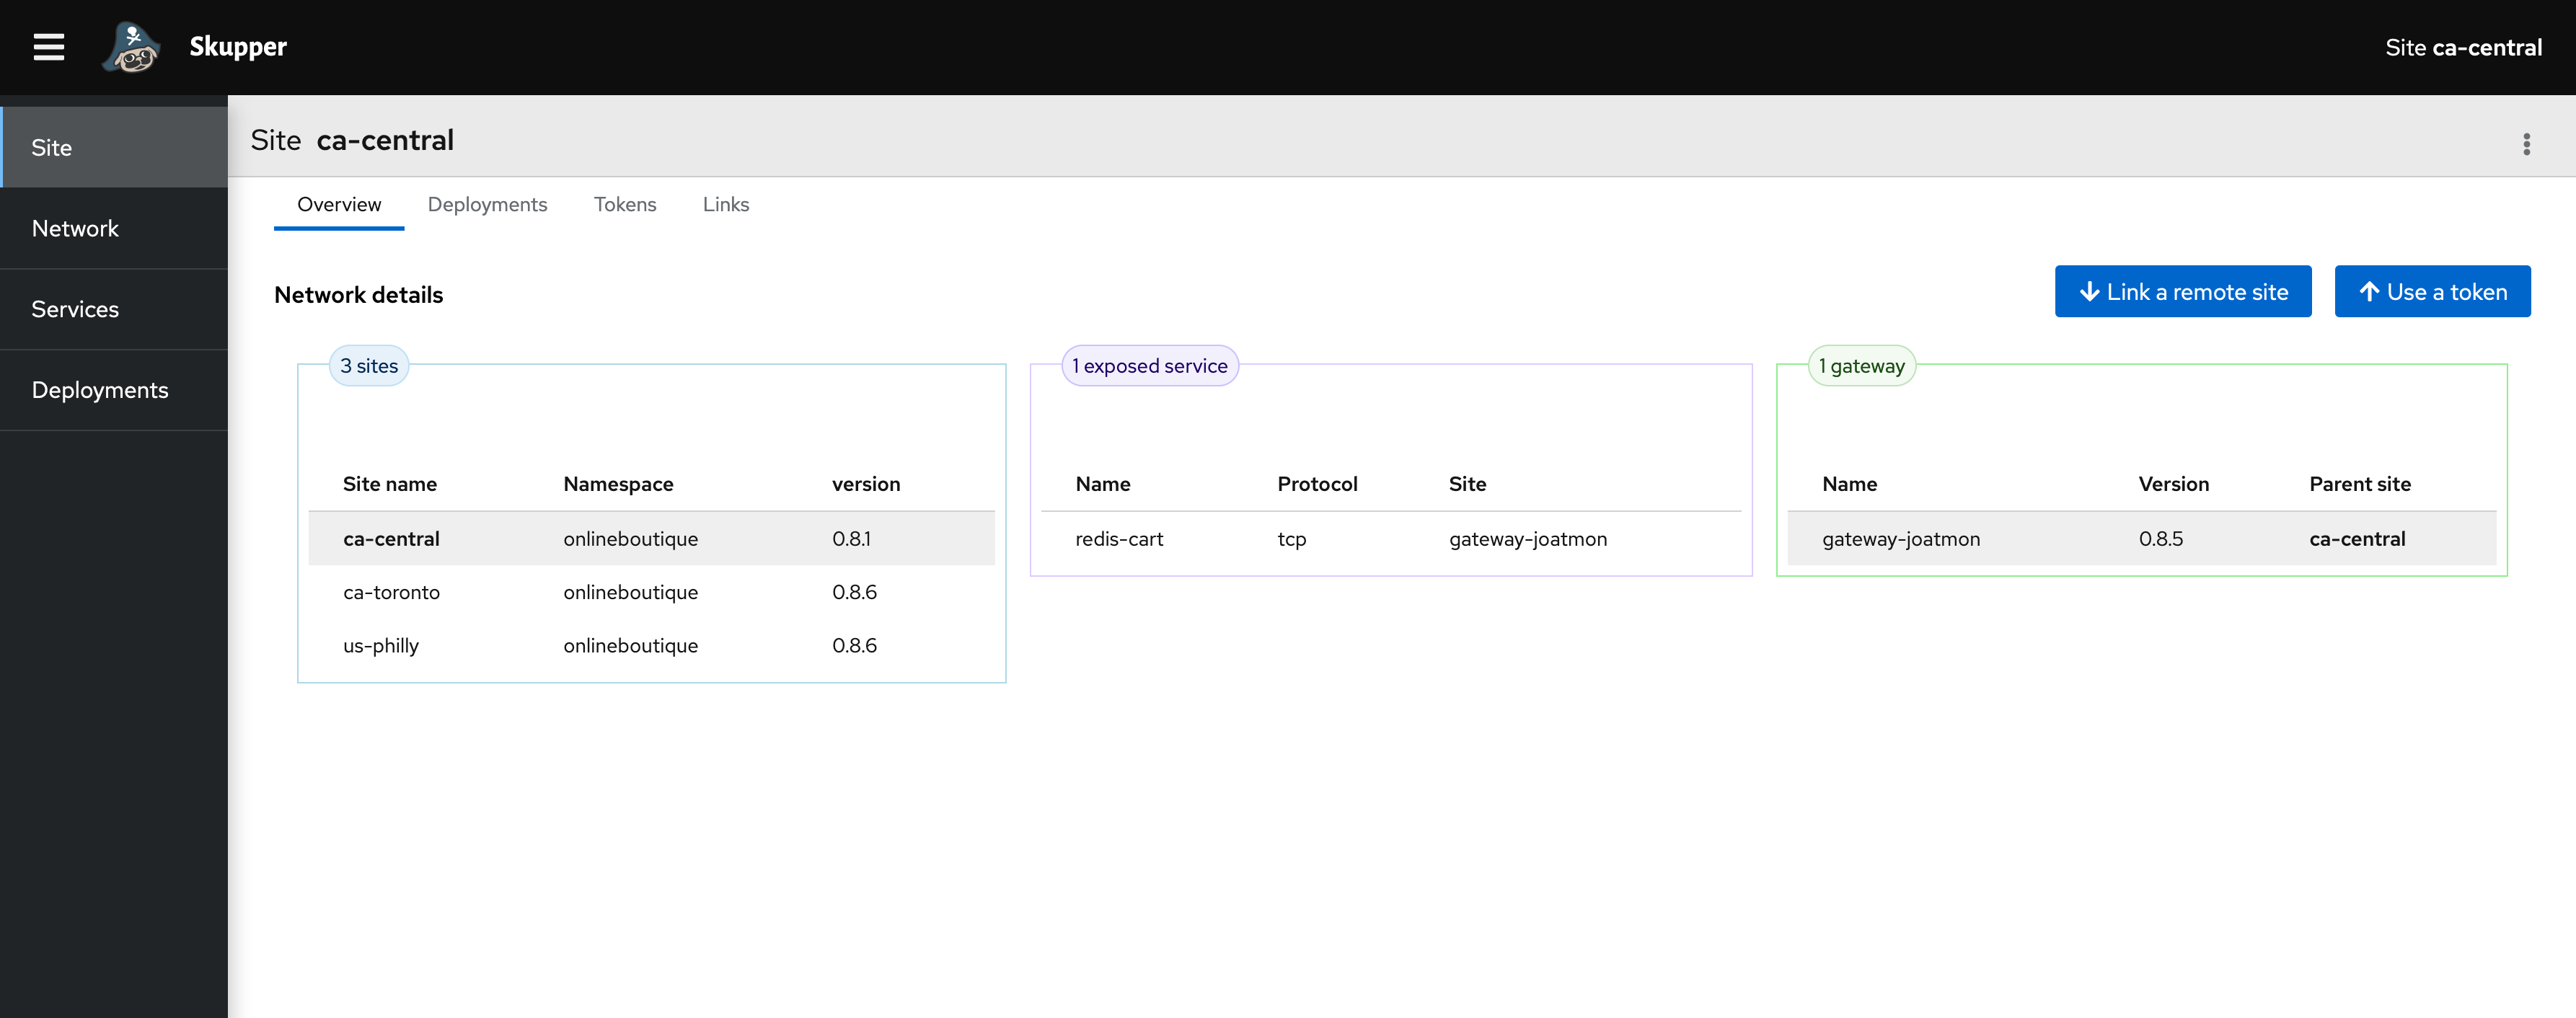Select the Overview tab
2576x1018 pixels.
[339, 205]
